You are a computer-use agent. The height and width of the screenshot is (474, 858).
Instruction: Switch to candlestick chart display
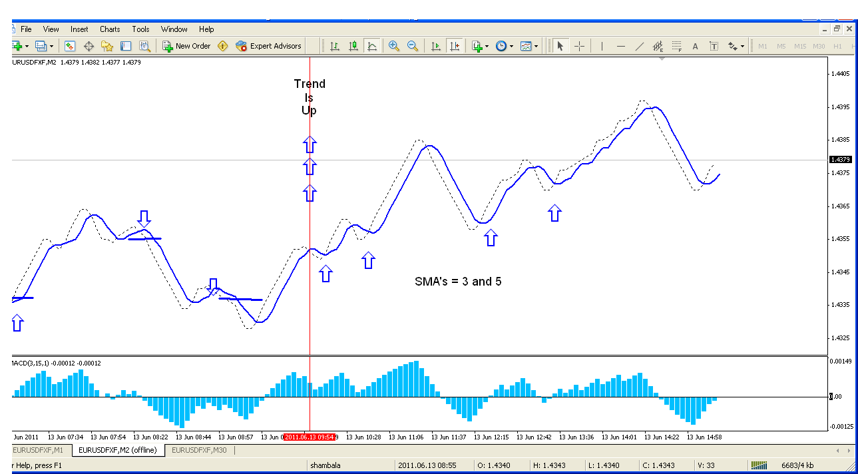[353, 46]
